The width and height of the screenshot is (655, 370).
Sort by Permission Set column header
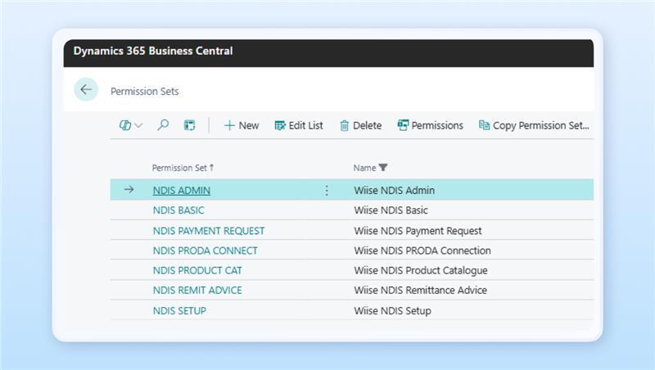click(x=182, y=168)
